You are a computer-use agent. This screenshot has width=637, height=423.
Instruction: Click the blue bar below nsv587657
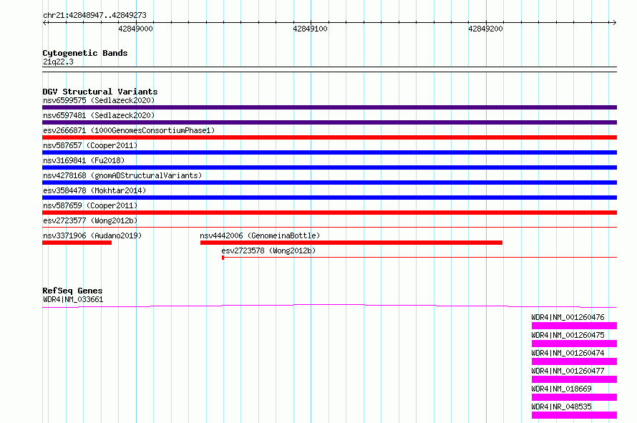[329, 152]
